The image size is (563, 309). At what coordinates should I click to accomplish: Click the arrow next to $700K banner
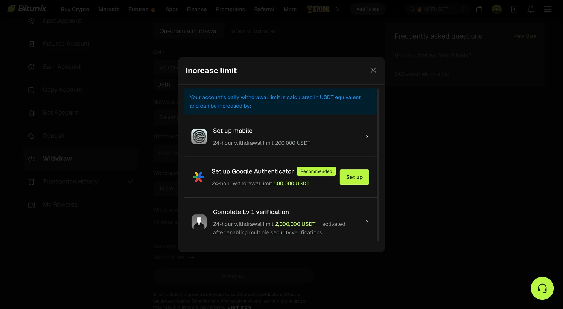[338, 9]
